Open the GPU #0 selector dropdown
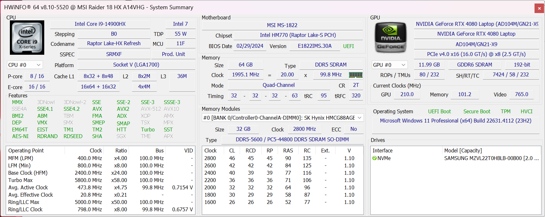The height and width of the screenshot is (217, 545). (390, 65)
